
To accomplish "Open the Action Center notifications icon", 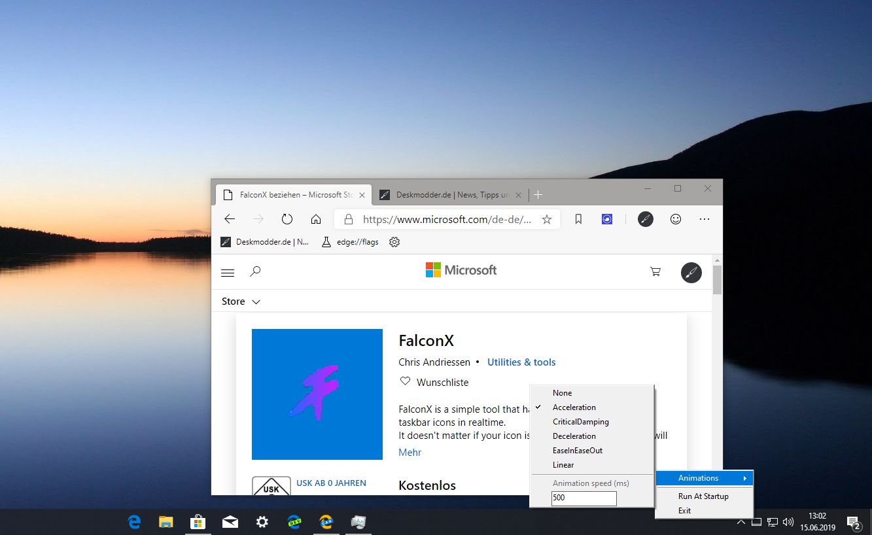I will 854,522.
